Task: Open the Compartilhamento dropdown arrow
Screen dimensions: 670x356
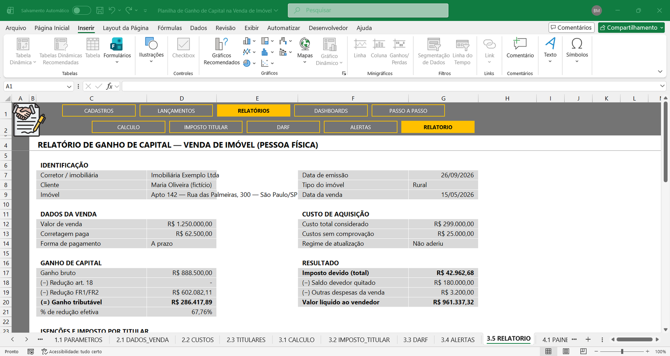Action: click(662, 28)
